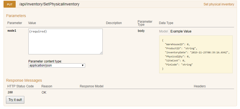This screenshot has width=240, height=109.
Task: Click the Response Model column header
Action: pyautogui.click(x=92, y=86)
